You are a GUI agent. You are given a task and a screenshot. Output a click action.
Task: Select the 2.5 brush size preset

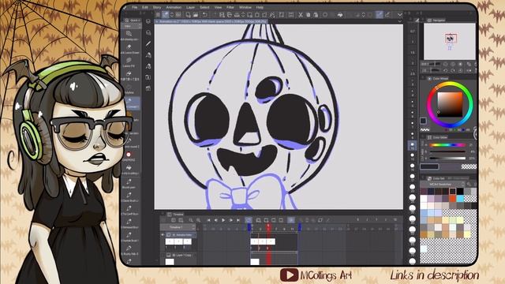413,73
